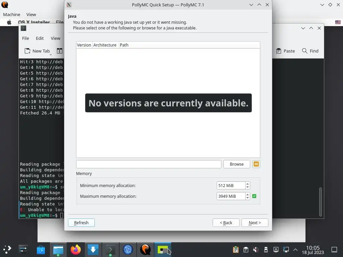Click the removable devices tray icon

coord(266,250)
